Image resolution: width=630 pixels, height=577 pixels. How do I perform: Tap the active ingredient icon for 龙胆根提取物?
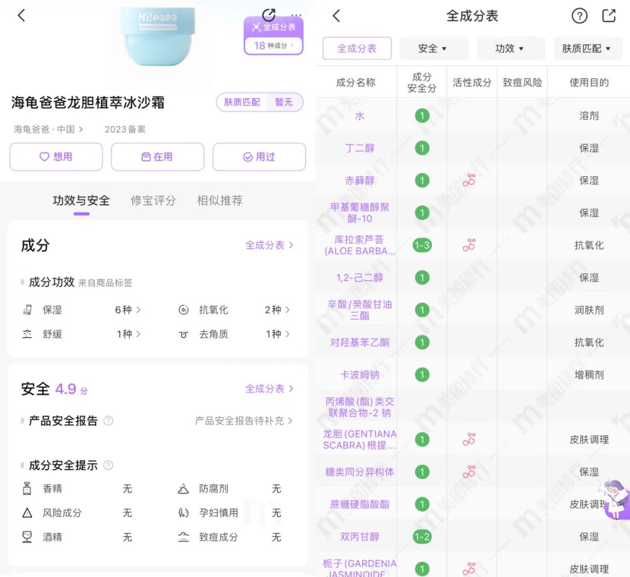click(x=469, y=439)
